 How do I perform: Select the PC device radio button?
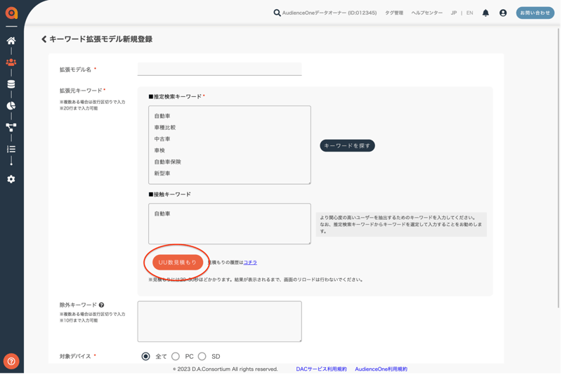[176, 356]
